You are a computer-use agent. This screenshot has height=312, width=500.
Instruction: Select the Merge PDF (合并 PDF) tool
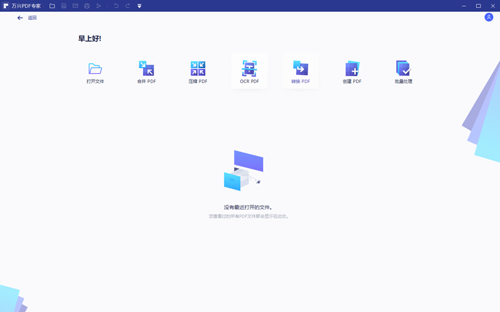click(146, 69)
